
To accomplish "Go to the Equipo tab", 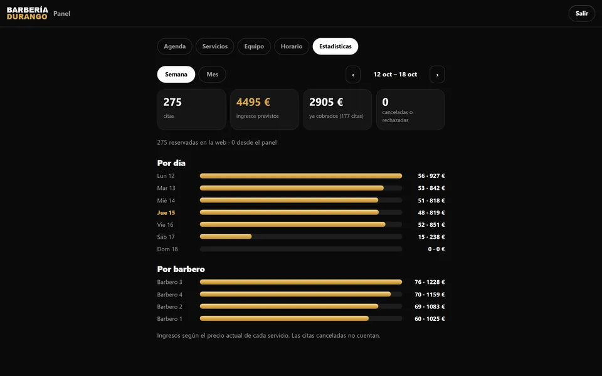I will [254, 46].
